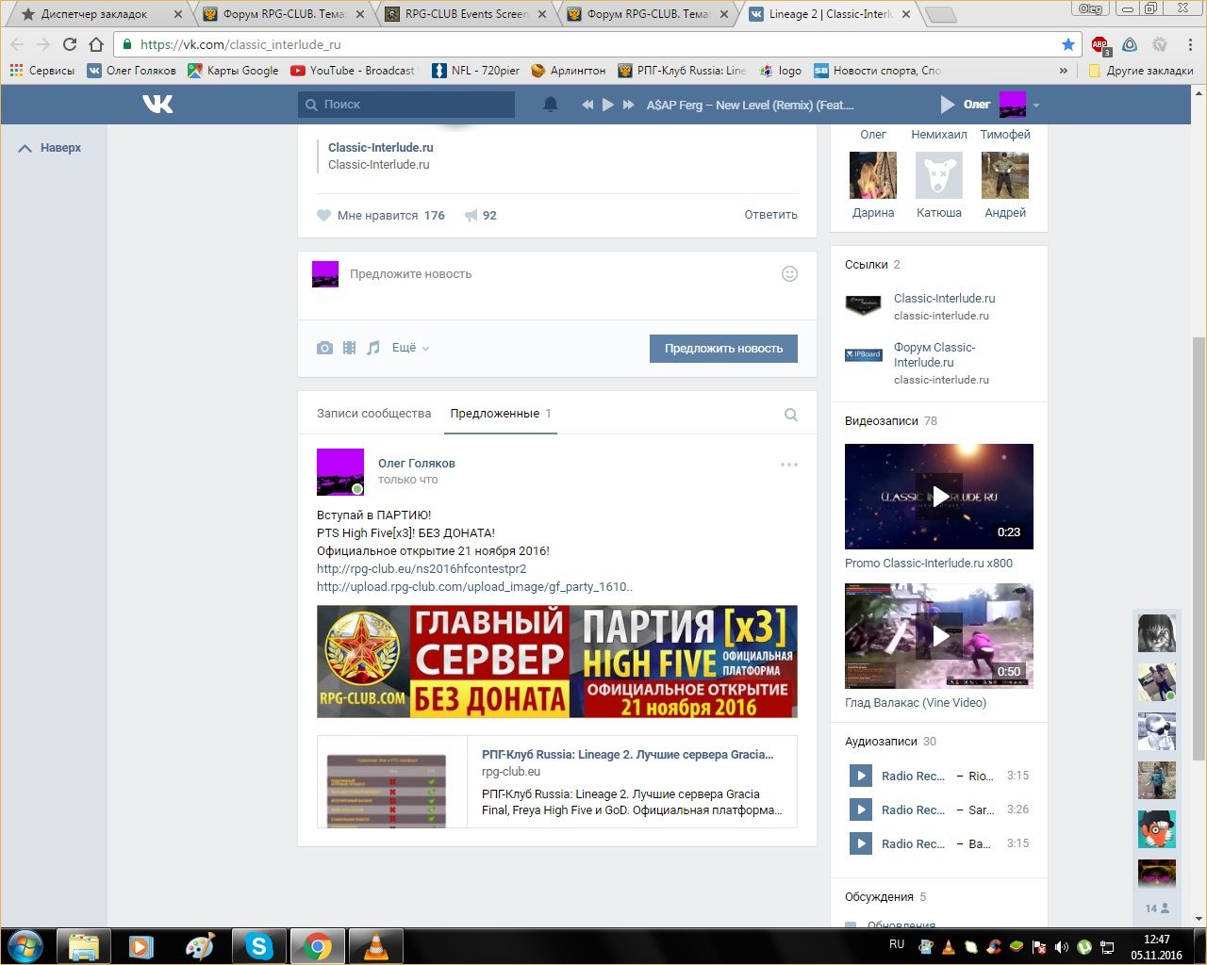Open the Adblock Plus extension icon
The height and width of the screenshot is (965, 1207).
click(x=1100, y=45)
